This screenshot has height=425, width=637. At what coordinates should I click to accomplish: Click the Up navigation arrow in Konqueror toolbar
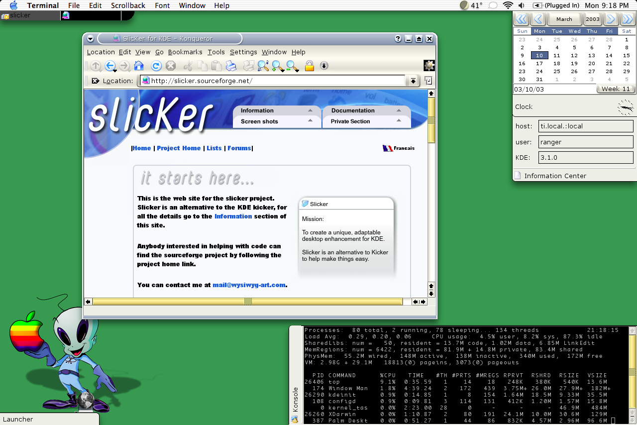point(96,66)
